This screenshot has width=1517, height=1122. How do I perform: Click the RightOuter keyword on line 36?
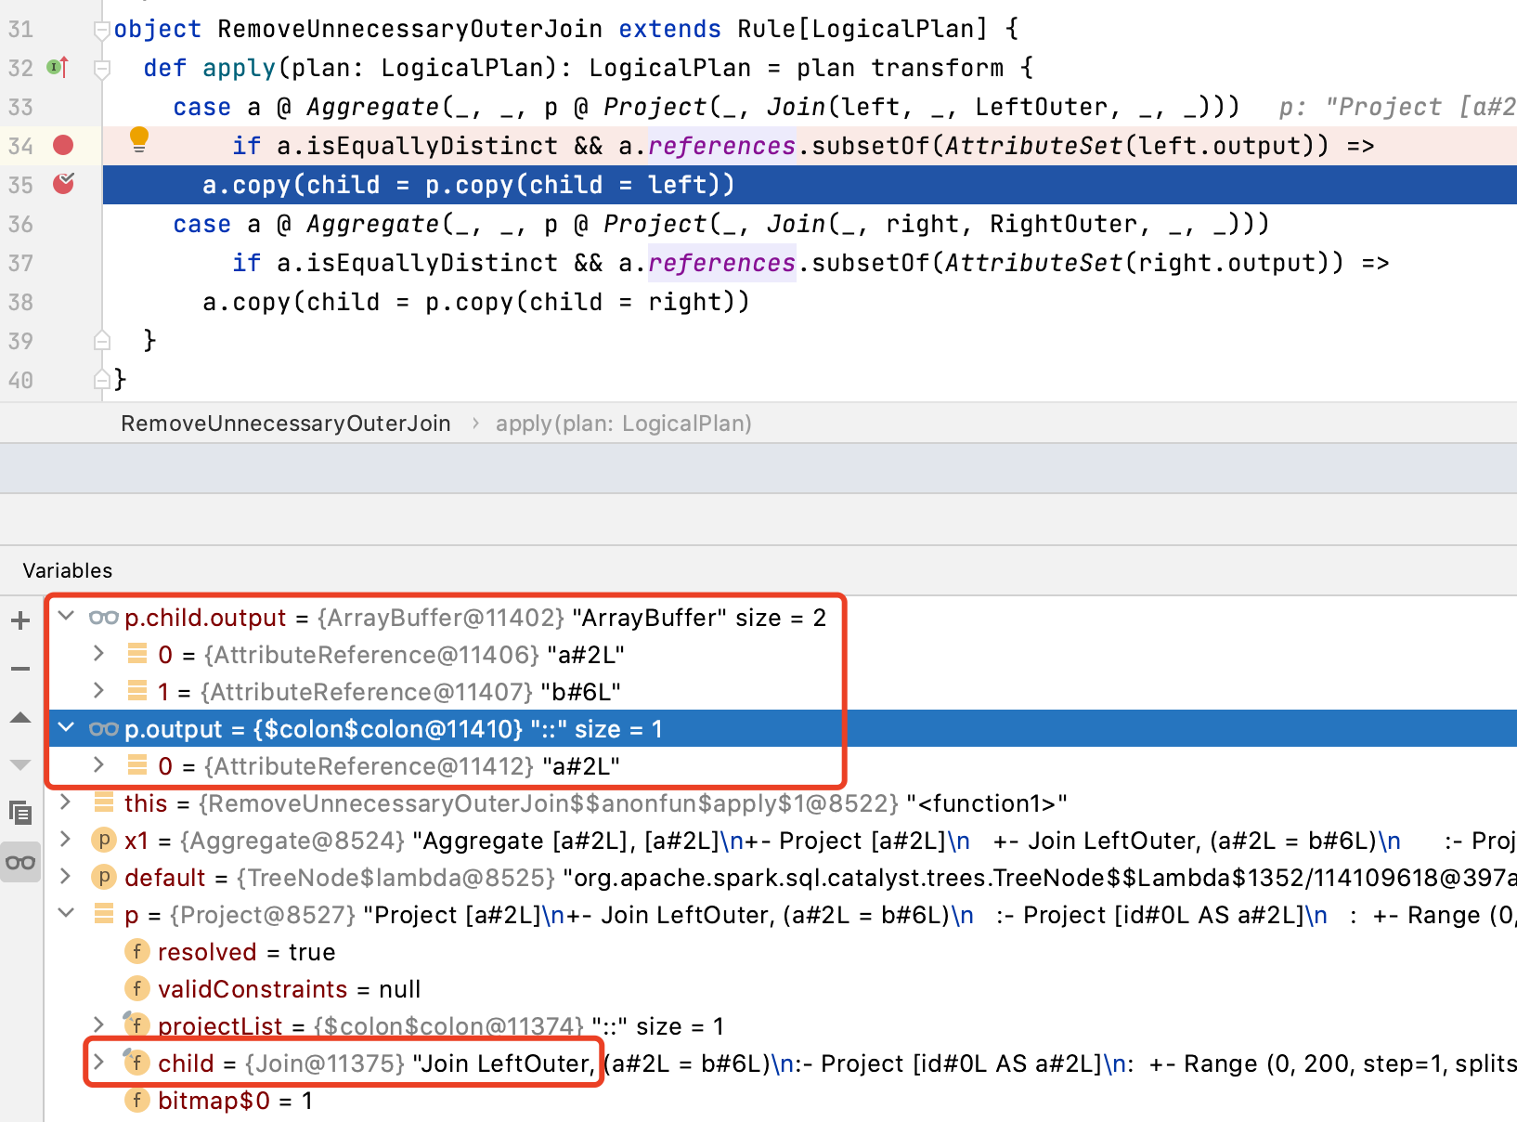pos(1064,224)
